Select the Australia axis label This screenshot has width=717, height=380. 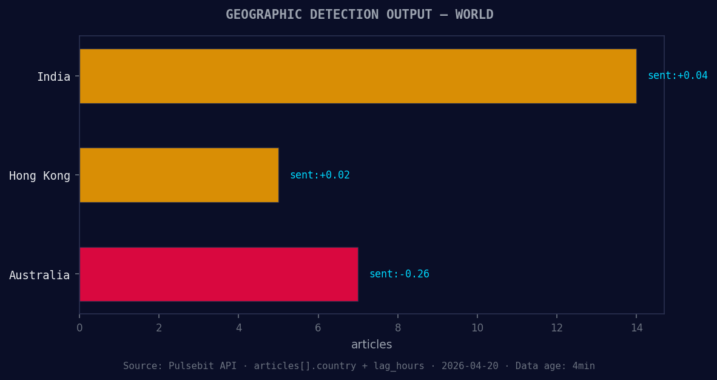click(41, 275)
